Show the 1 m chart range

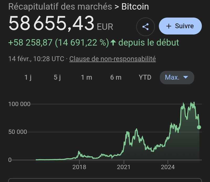(87, 77)
